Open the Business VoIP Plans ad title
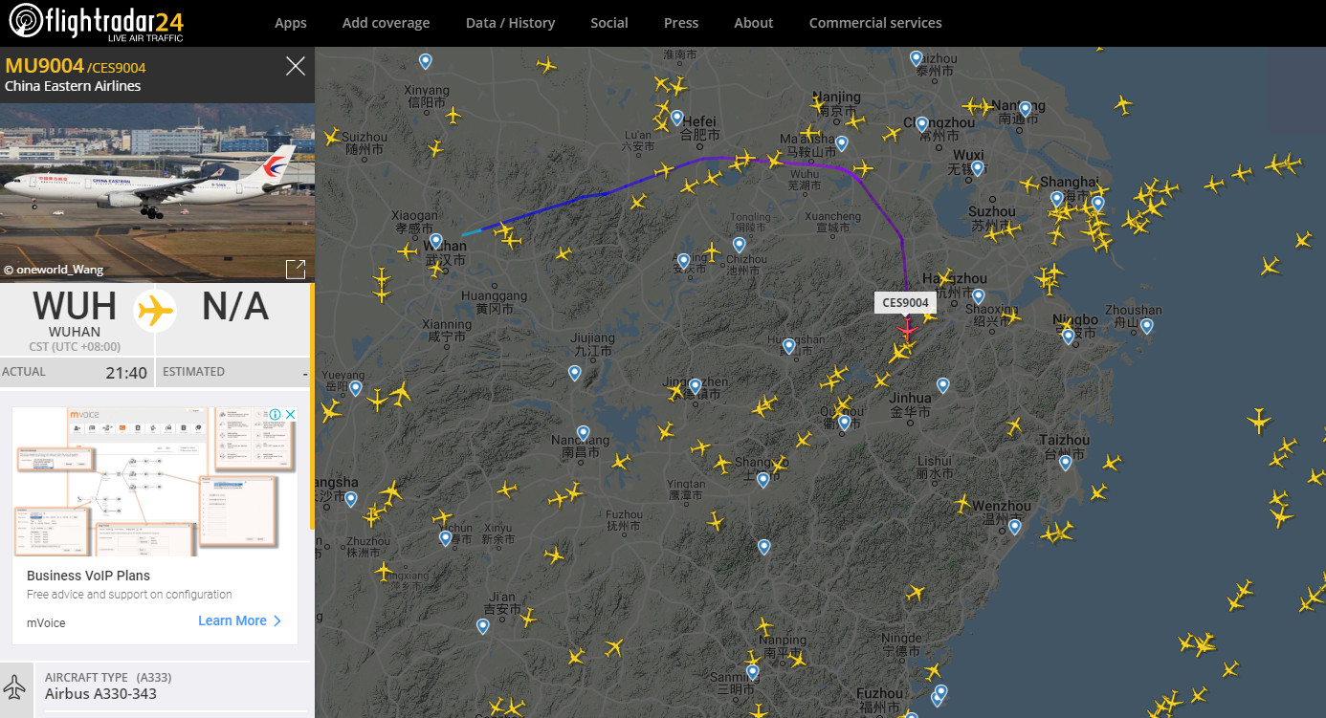This screenshot has width=1326, height=718. click(x=88, y=576)
